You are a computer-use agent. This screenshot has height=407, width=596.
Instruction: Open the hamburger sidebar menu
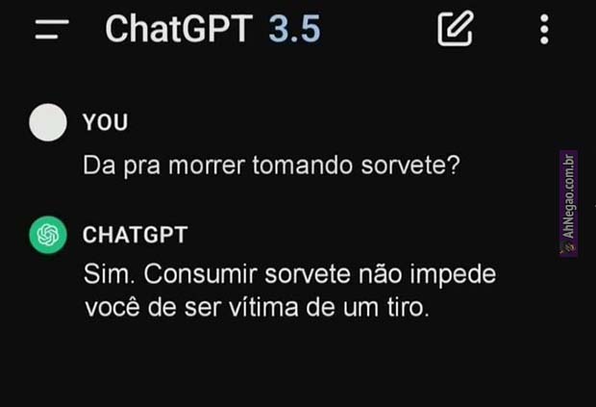[x=52, y=29]
